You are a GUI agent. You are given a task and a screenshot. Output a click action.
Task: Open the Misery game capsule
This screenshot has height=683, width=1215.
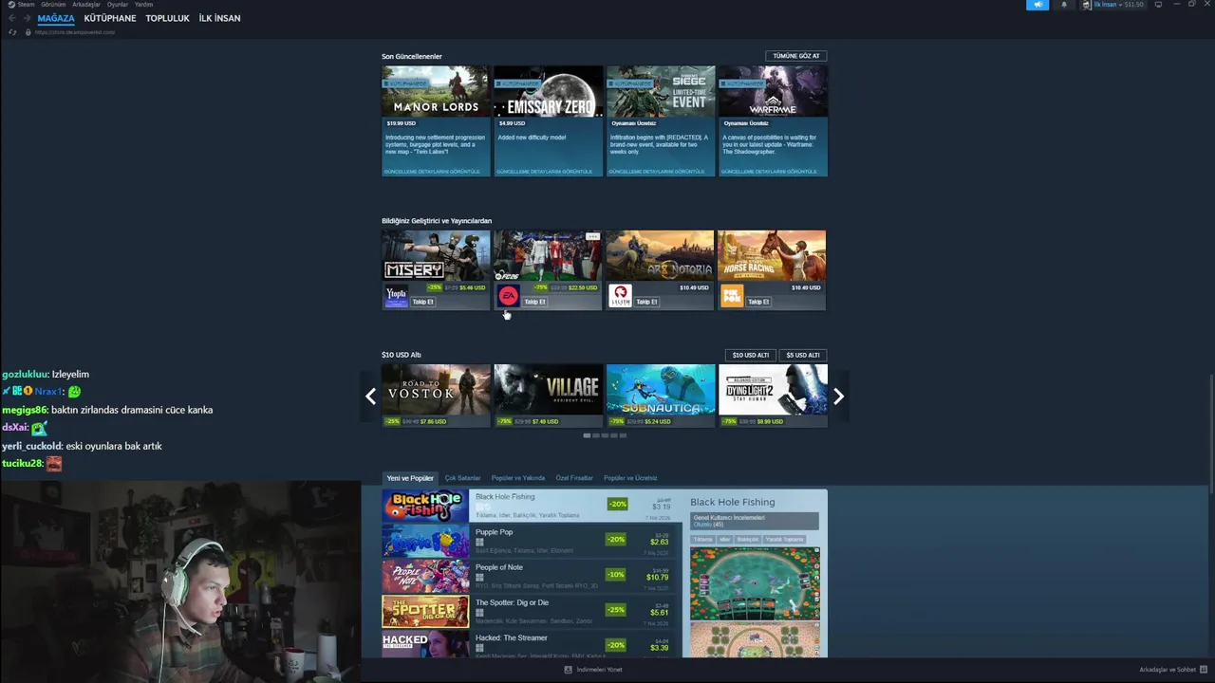tap(436, 256)
